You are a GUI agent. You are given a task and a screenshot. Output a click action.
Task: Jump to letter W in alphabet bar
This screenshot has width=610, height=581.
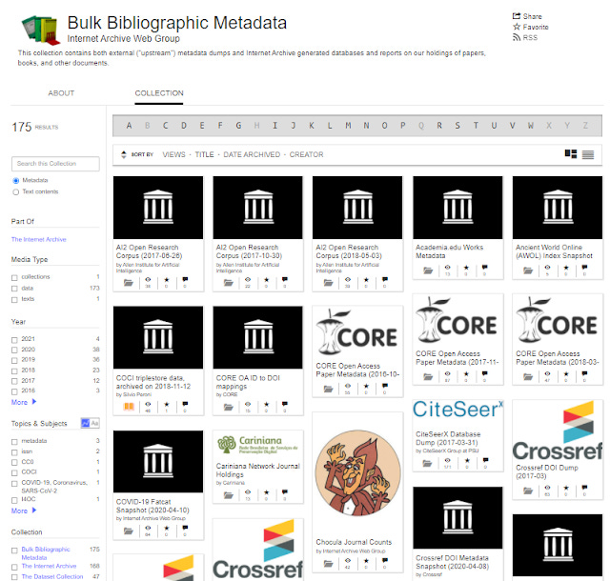530,125
